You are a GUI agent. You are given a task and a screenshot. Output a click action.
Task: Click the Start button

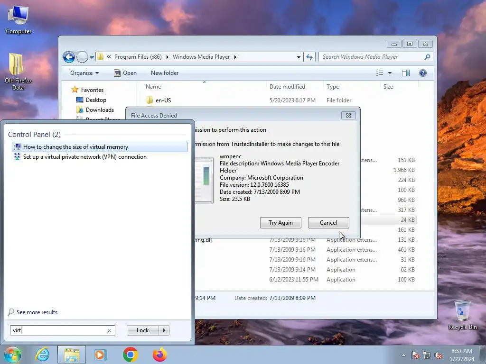point(13,355)
